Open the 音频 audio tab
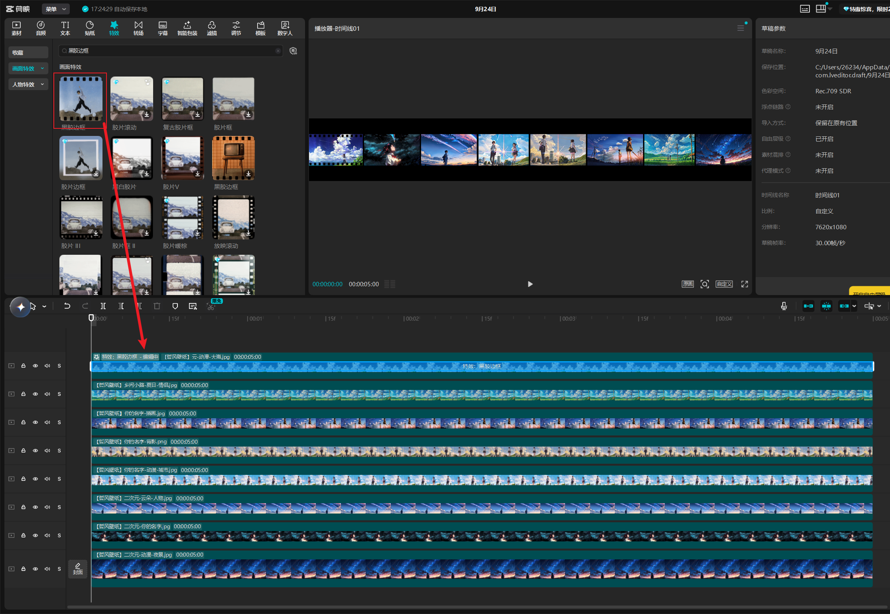The width and height of the screenshot is (890, 614). coord(41,28)
